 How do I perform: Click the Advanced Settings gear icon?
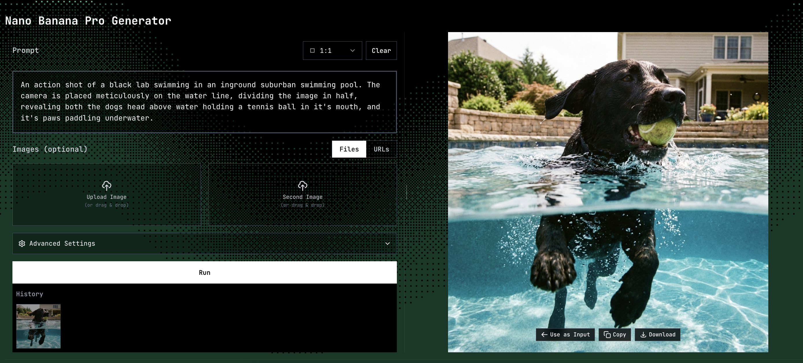[22, 243]
